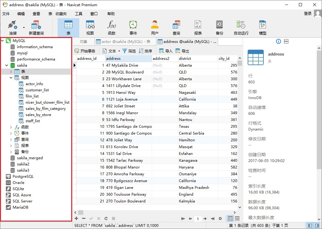
Task: Collapse the 视图 node in tree
Action: coord(11,78)
